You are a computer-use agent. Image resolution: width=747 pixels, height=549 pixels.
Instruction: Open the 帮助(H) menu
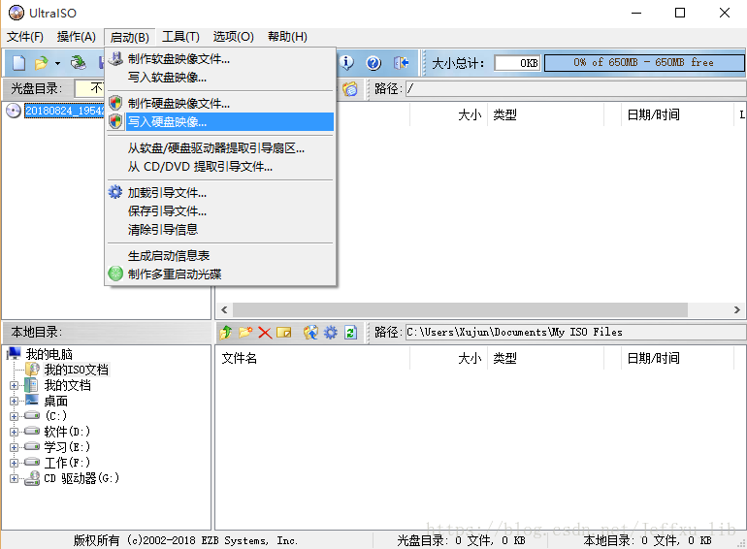click(287, 37)
